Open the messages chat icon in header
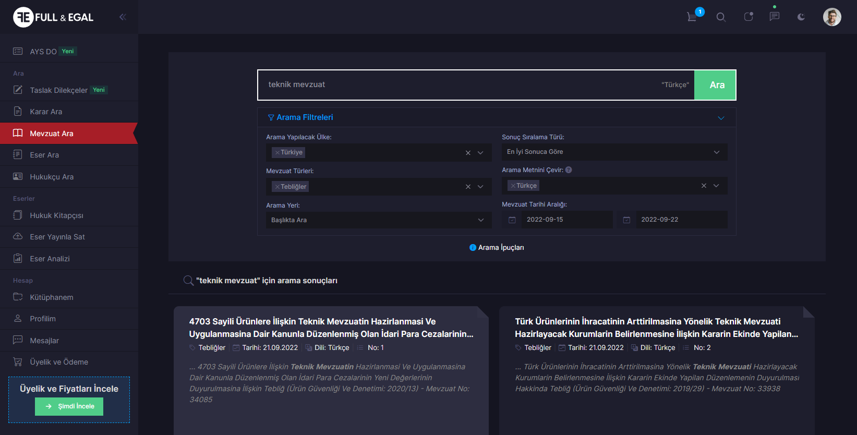 (x=775, y=17)
